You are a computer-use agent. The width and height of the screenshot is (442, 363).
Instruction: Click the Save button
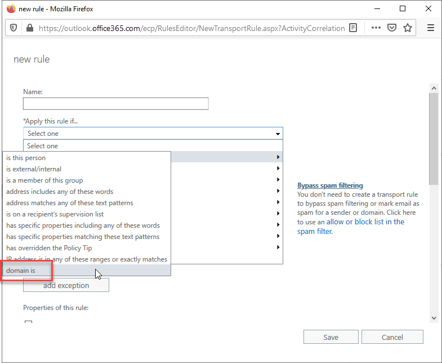tap(331, 337)
